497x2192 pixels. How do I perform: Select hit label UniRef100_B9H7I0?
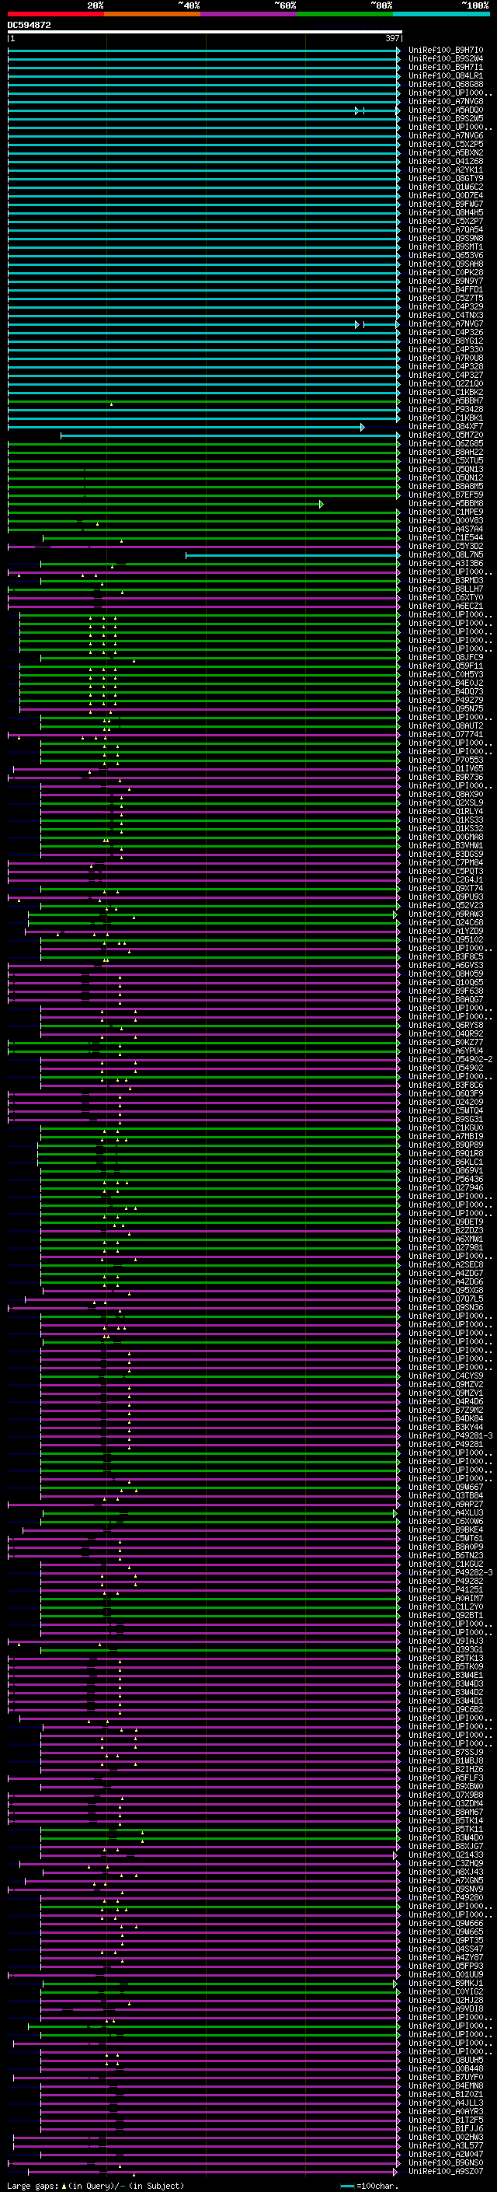pyautogui.click(x=445, y=51)
